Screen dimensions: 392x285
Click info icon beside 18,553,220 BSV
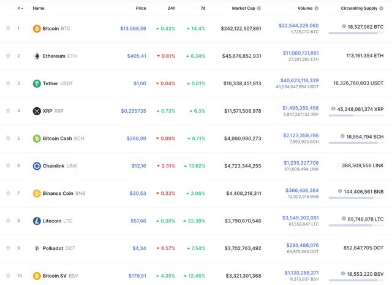pos(343,273)
